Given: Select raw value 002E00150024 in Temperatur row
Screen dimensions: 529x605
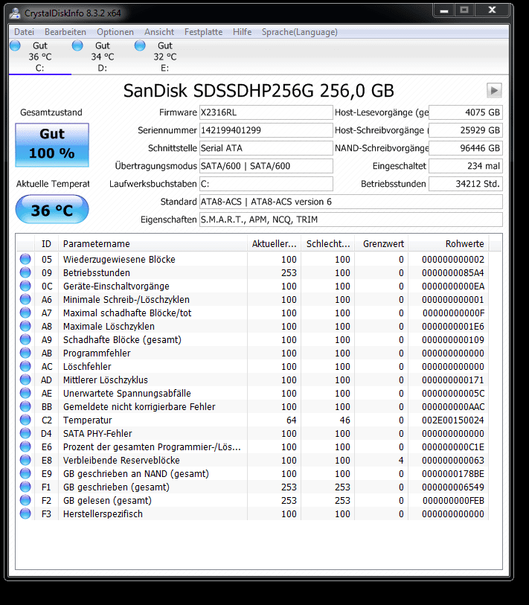Looking at the screenshot, I should click(453, 420).
